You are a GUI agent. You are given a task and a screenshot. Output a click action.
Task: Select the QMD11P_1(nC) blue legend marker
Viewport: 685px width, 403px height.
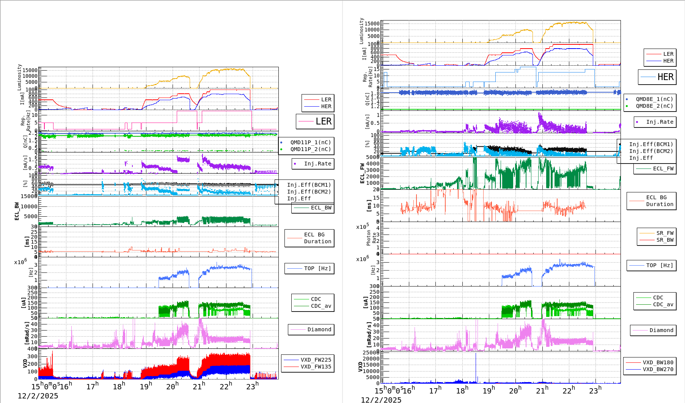(281, 143)
